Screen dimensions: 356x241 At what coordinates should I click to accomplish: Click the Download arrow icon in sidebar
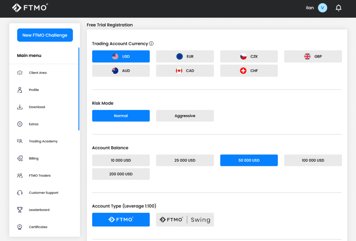coord(20,107)
